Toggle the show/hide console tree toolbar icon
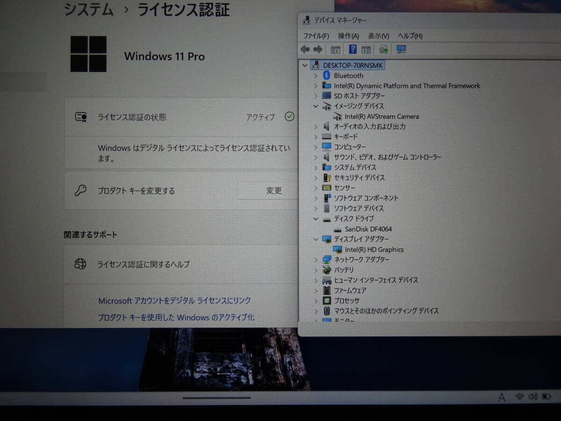 [335, 49]
